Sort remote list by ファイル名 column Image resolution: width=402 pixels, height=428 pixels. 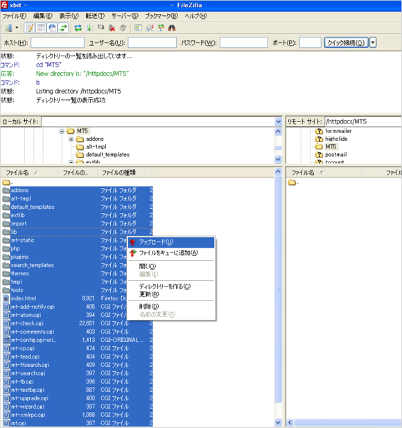324,173
